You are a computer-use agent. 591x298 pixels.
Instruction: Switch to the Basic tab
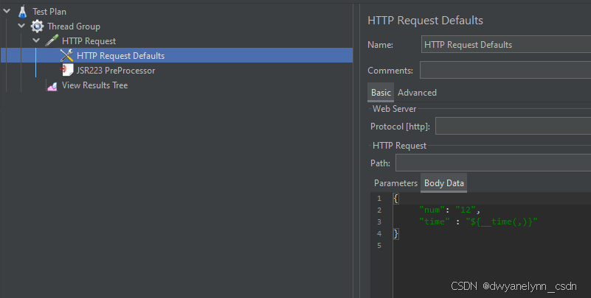381,93
